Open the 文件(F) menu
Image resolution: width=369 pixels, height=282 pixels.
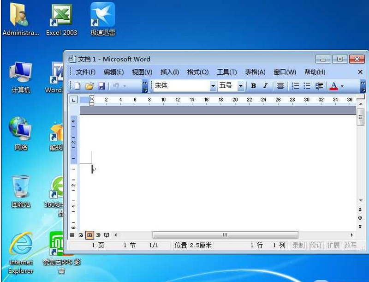pyautogui.click(x=85, y=72)
